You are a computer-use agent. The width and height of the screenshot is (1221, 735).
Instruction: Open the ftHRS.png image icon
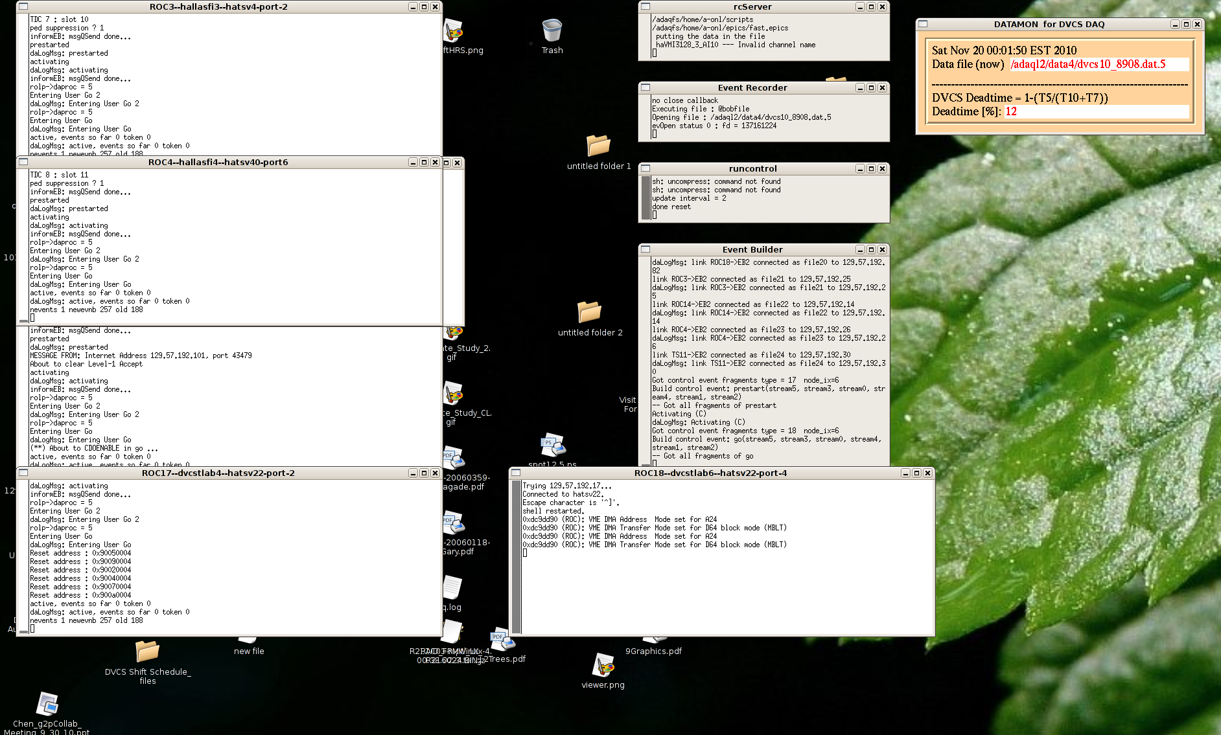454,30
